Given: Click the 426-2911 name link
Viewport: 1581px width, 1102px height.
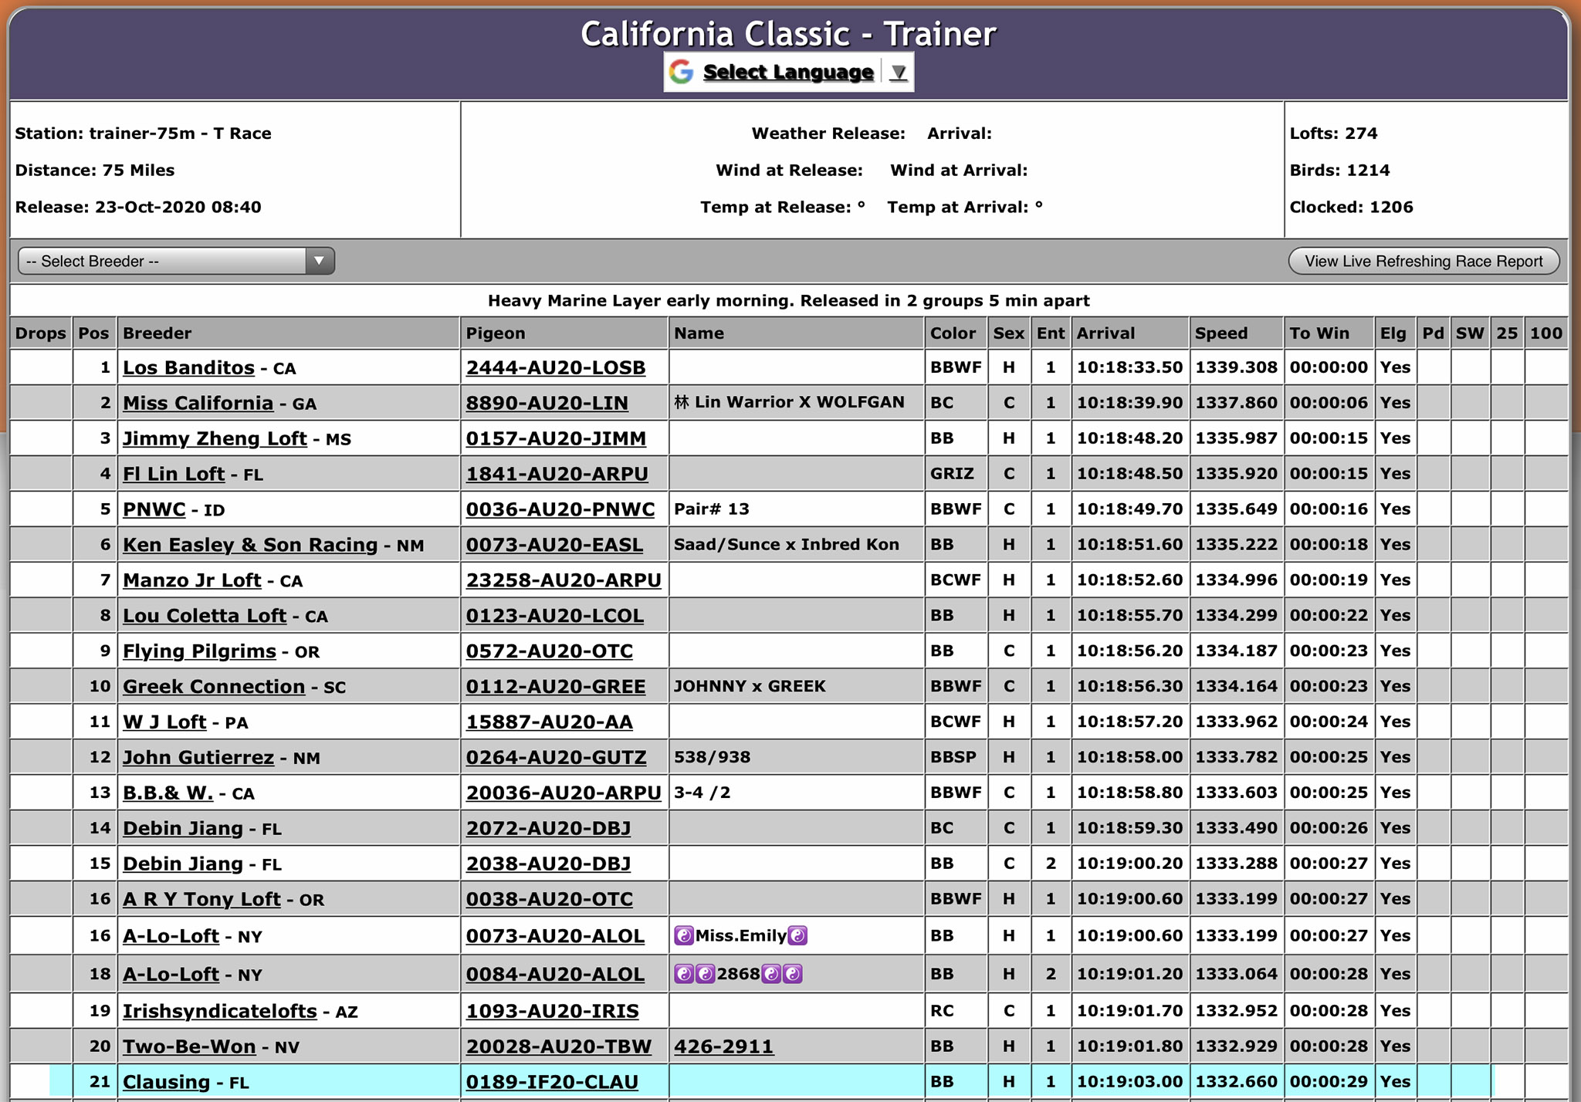Looking at the screenshot, I should point(723,1047).
